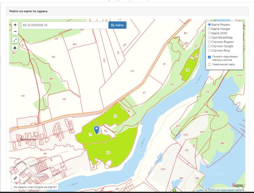Select Спутник Google satellite layer

tap(209, 46)
